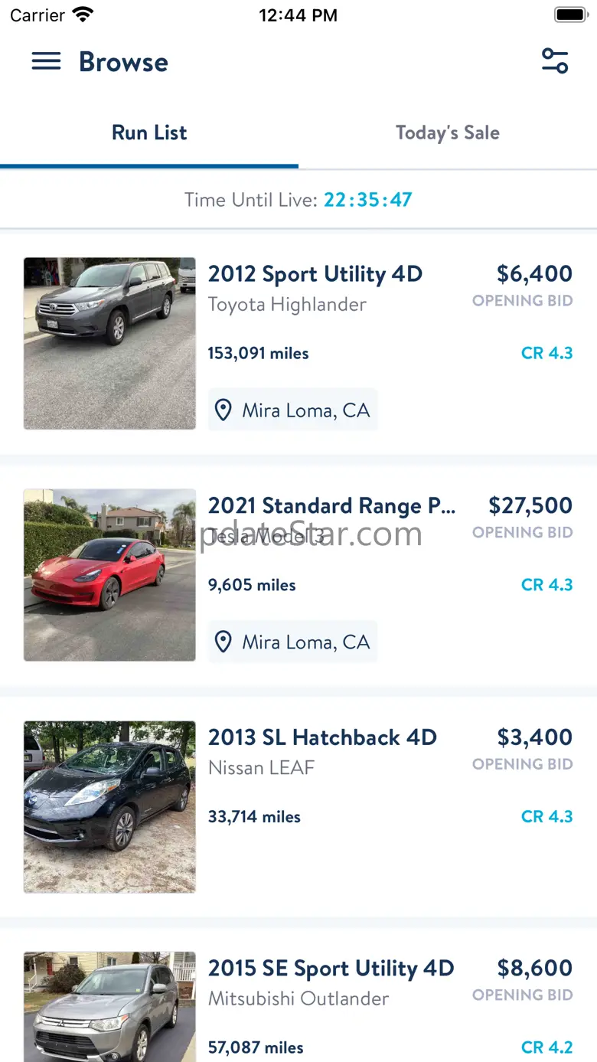Select the 2012 Sport Utility 4D title
597x1062 pixels.
tap(315, 274)
